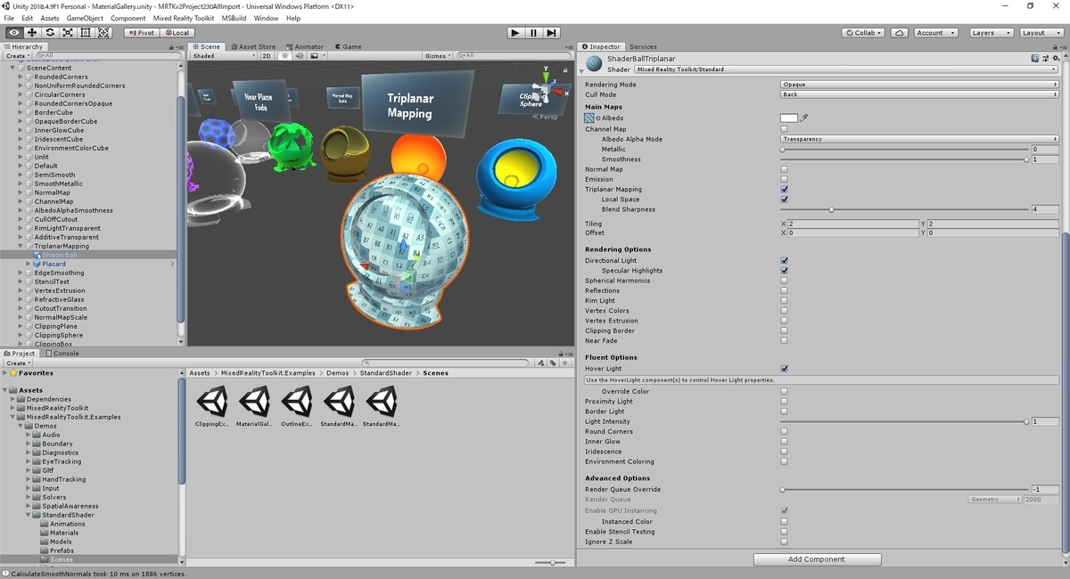Click save search star icon in Project
The image size is (1070, 579).
[x=564, y=363]
